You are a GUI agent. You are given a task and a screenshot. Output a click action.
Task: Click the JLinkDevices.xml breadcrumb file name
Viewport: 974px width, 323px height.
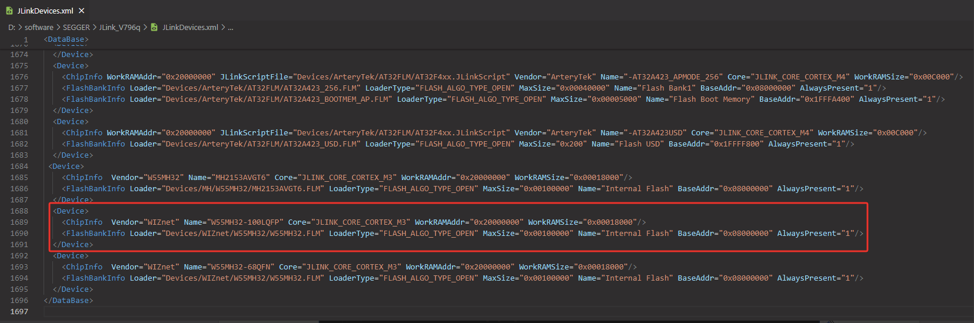[190, 27]
